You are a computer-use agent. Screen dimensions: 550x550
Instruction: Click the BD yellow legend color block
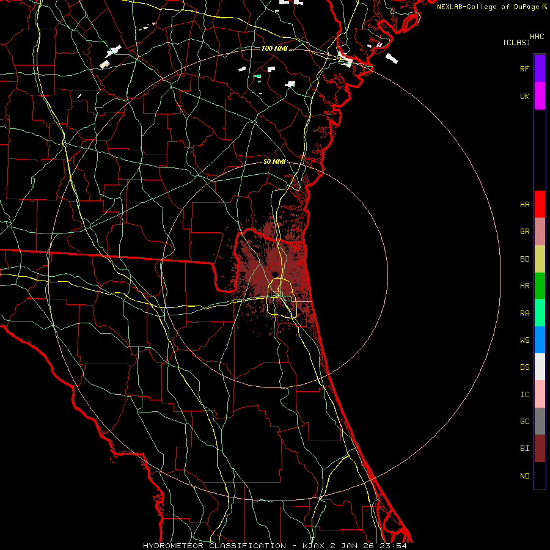[x=540, y=258]
